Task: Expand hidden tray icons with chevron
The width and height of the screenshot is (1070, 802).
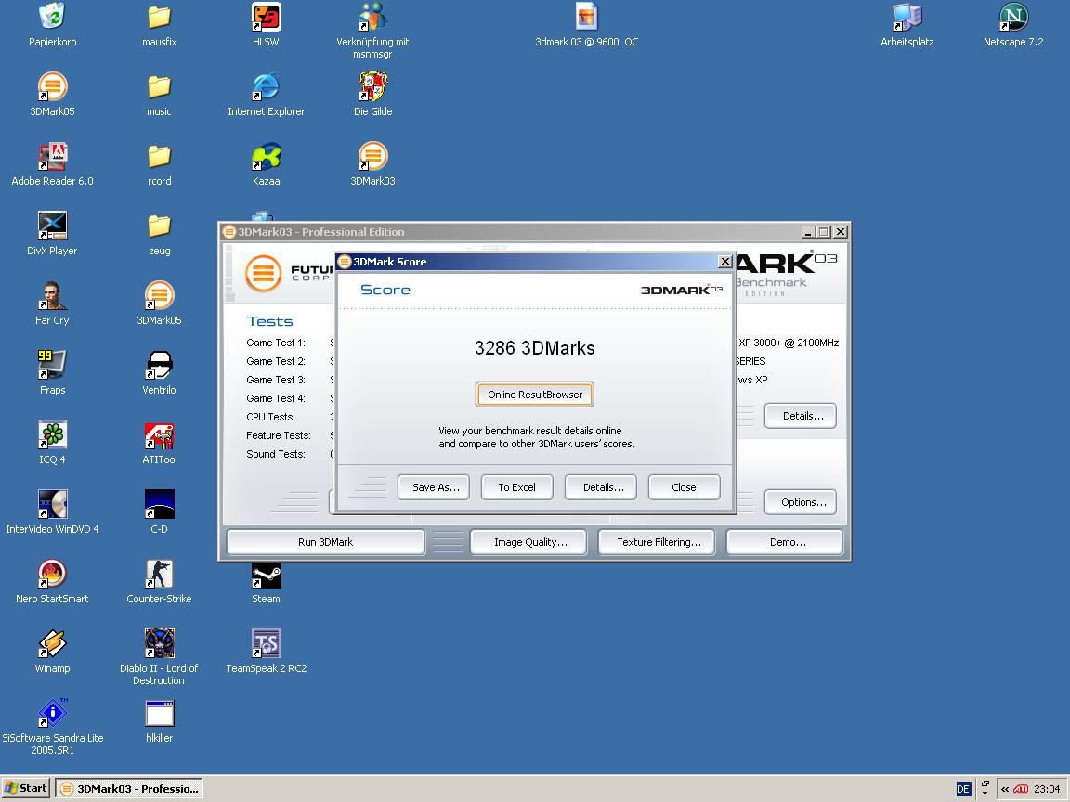Action: point(1004,789)
